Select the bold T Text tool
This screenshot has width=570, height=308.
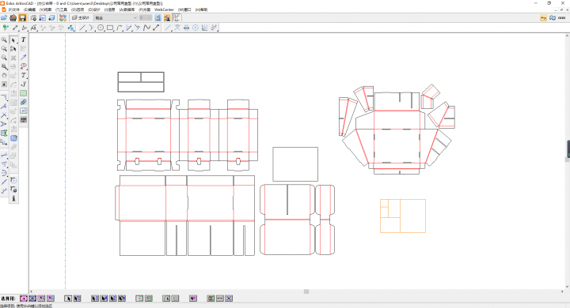pyautogui.click(x=23, y=39)
